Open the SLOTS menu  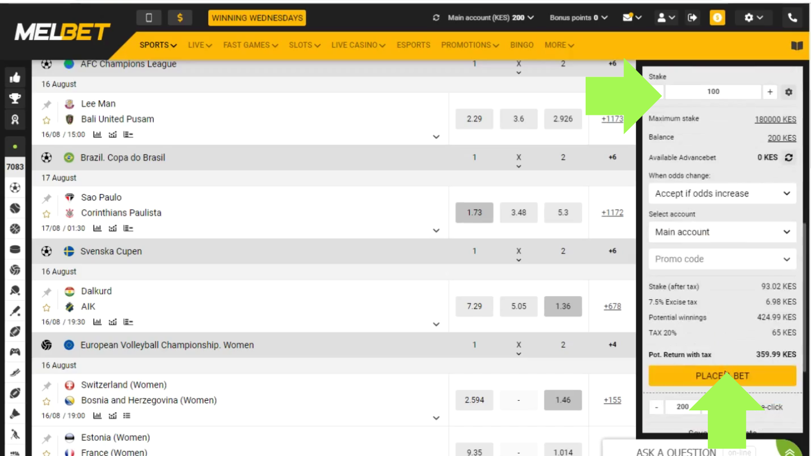pos(304,45)
